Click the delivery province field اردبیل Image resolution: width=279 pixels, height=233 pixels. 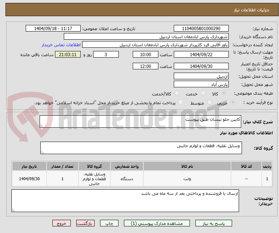(x=201, y=76)
